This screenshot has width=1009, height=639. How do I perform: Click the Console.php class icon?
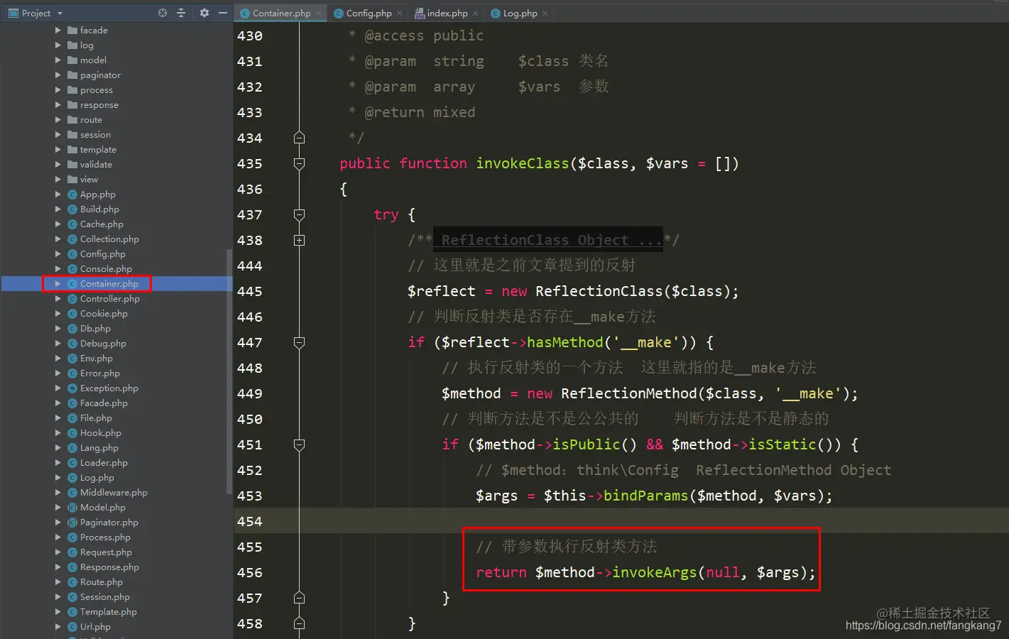point(72,268)
